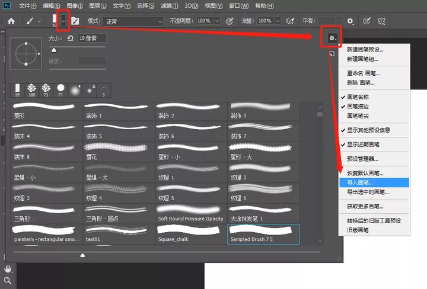
Task: Expand the flow slider dropdown arrow
Action: pyautogui.click(x=278, y=21)
